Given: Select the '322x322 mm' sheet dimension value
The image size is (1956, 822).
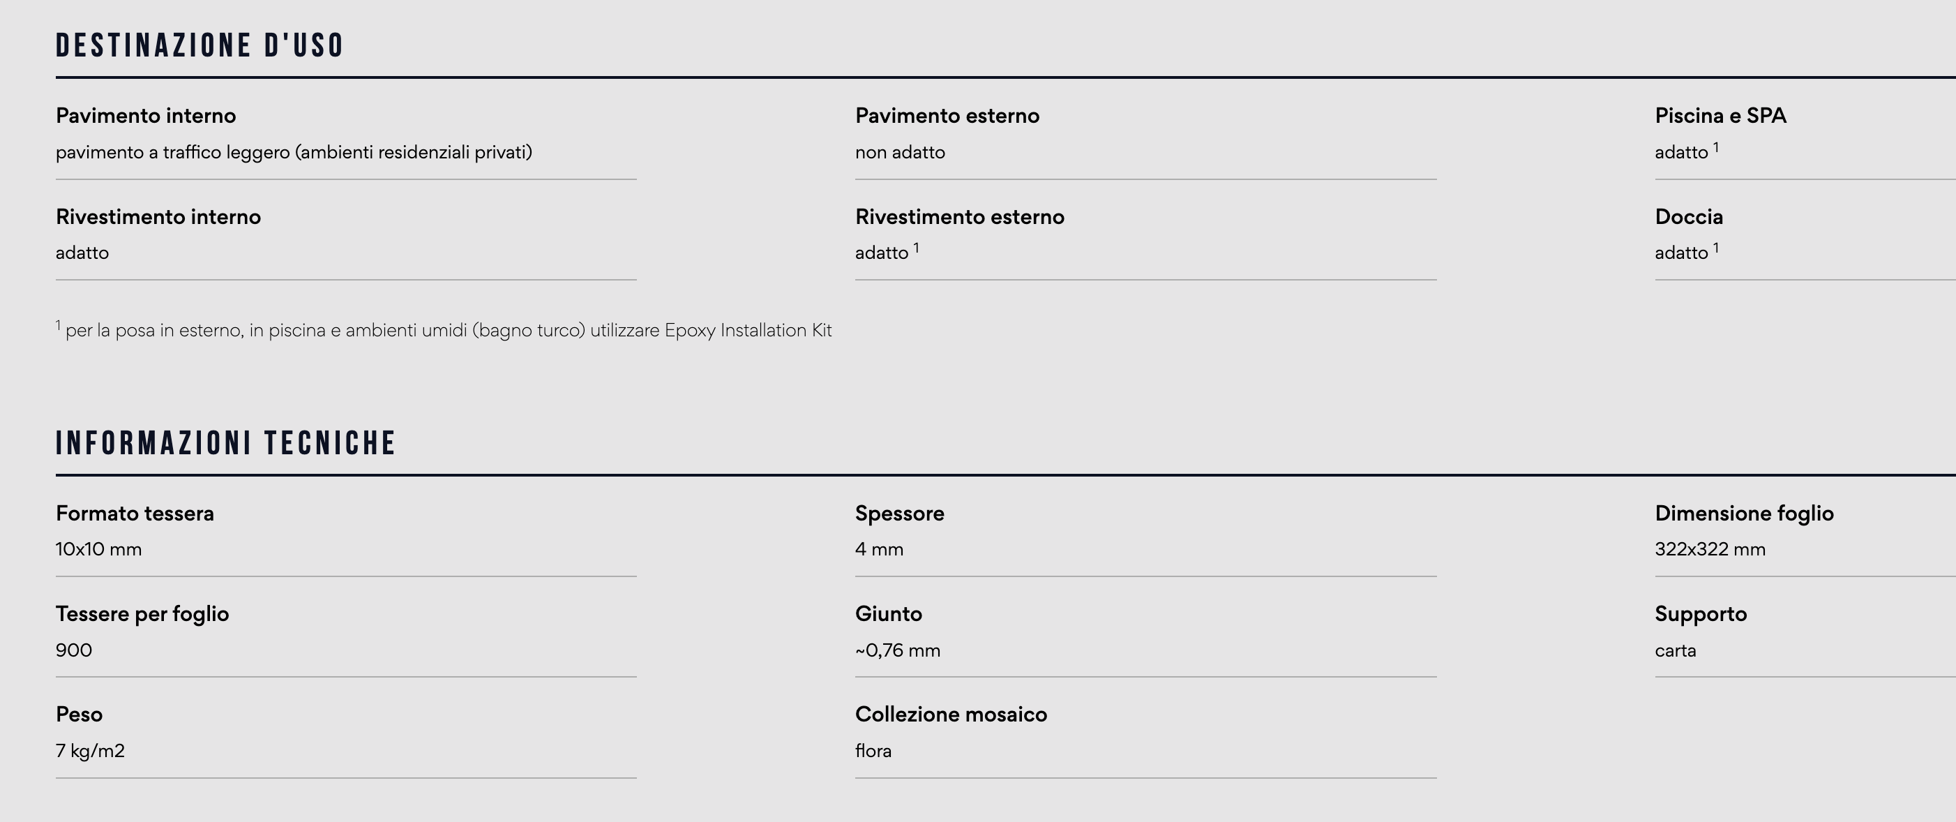Looking at the screenshot, I should coord(1710,549).
